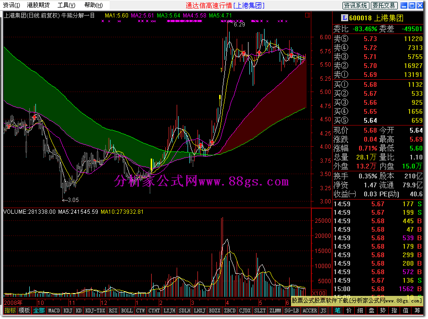
Task: Click the 股票公式股票软件下载 banner
Action: click(357, 301)
